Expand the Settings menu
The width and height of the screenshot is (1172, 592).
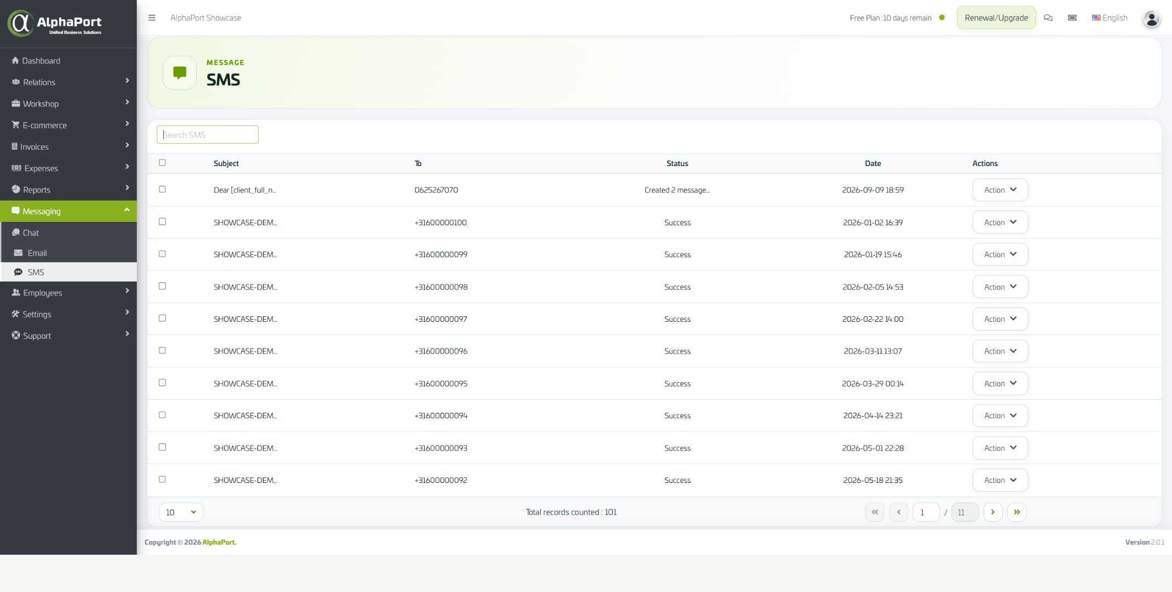(68, 314)
